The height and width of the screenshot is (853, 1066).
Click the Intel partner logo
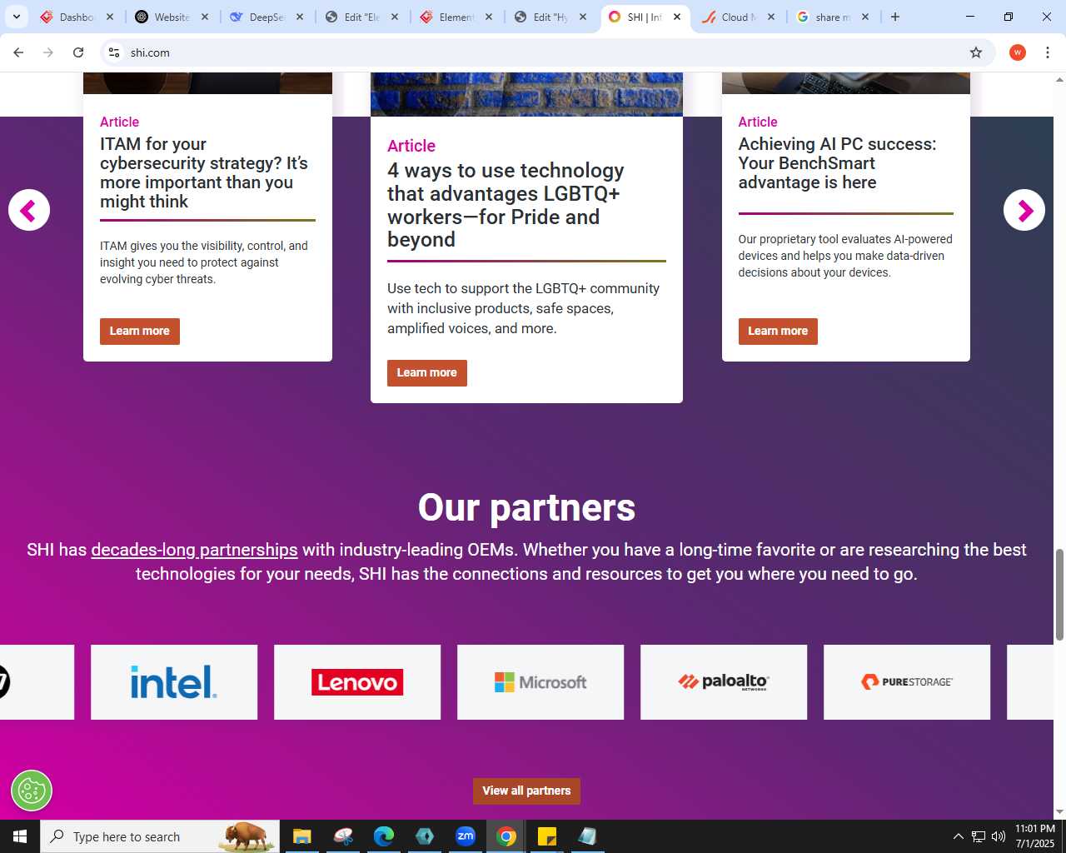(x=174, y=682)
